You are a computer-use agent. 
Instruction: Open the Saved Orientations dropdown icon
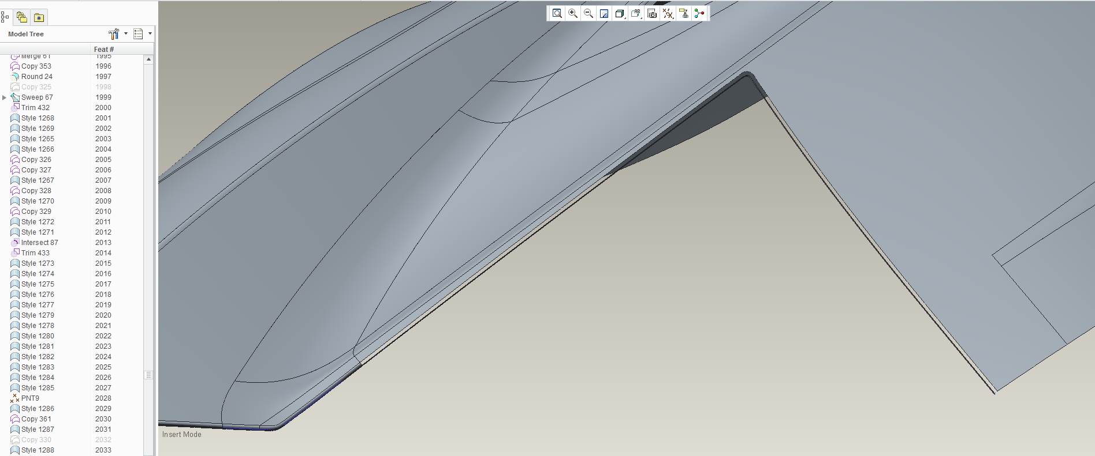coord(636,14)
